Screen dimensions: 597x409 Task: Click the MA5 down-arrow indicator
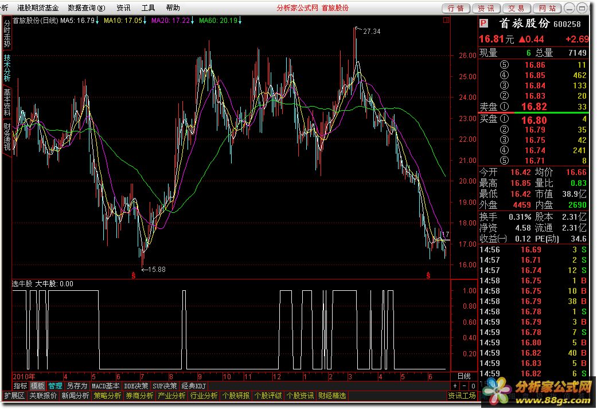[97, 21]
